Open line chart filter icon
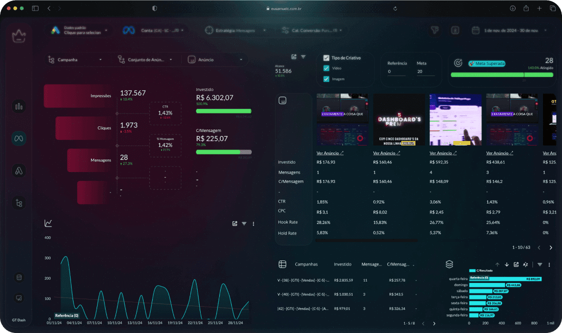The height and width of the screenshot is (333, 562). pos(244,224)
